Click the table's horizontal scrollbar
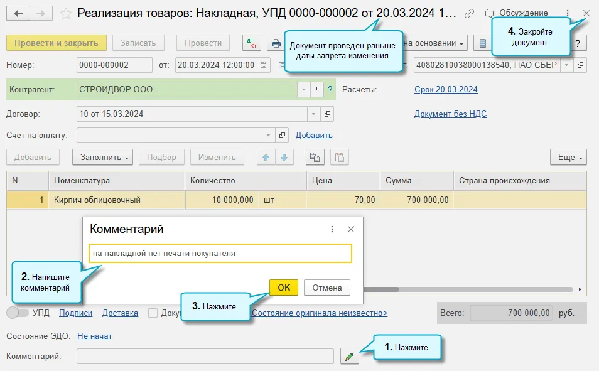 (468, 289)
